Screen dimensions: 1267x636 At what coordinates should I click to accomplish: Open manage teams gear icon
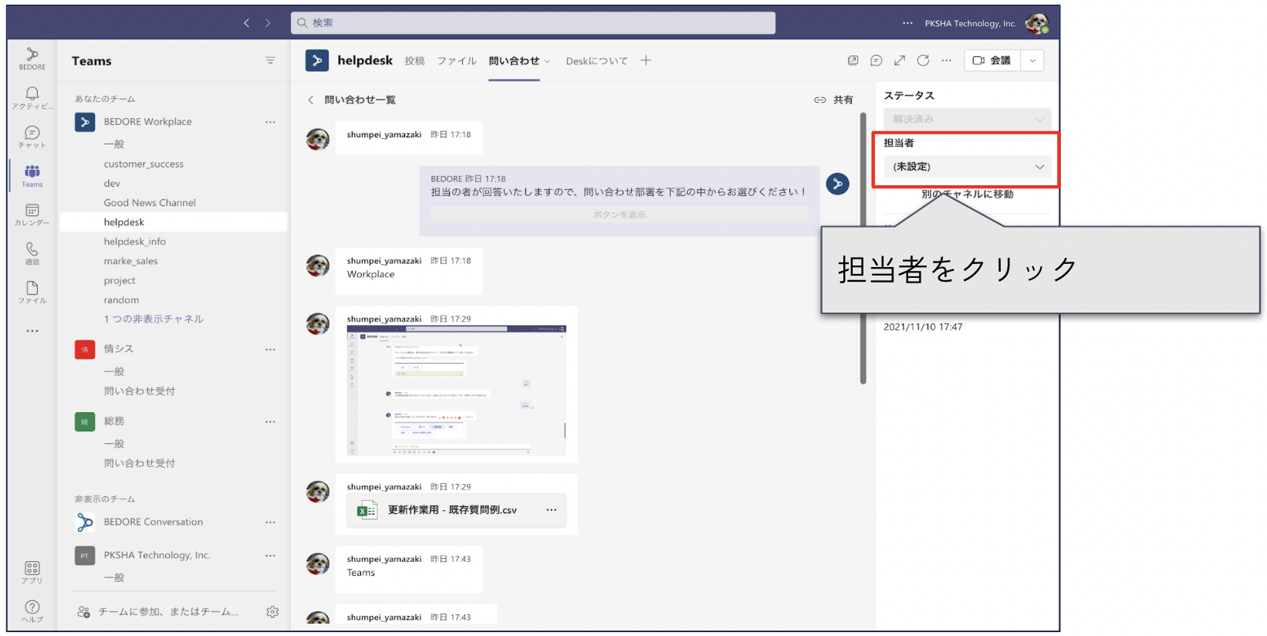tap(272, 611)
